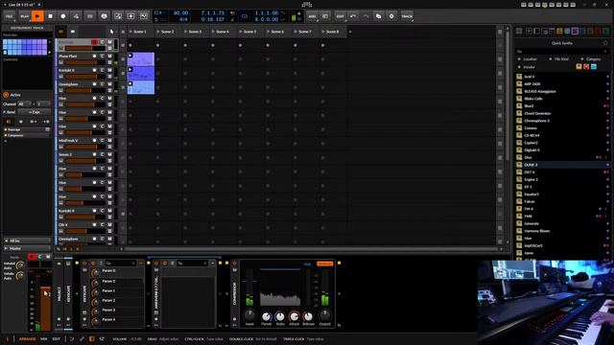Click the transport Play button
This screenshot has width=614, height=345.
(x=37, y=16)
